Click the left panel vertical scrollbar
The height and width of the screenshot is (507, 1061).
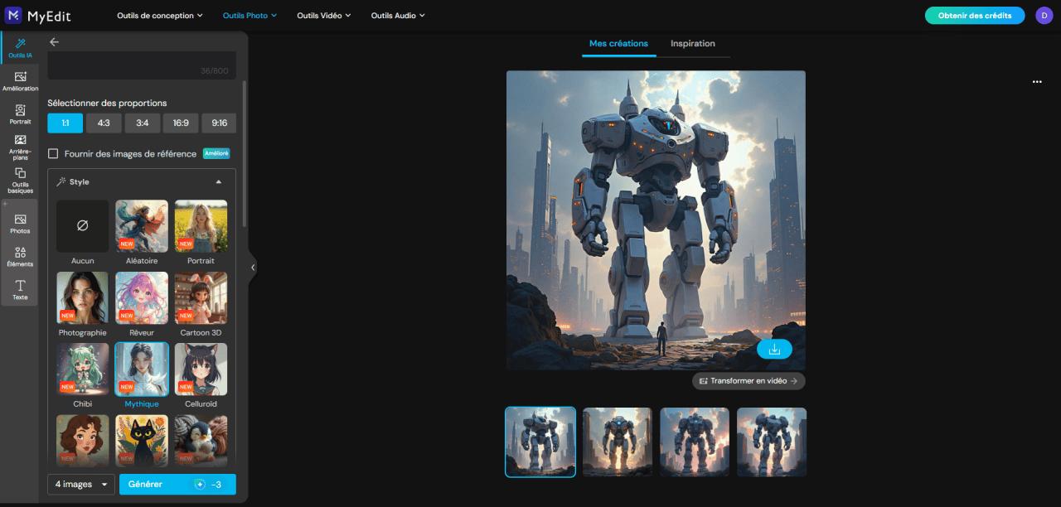point(244,153)
